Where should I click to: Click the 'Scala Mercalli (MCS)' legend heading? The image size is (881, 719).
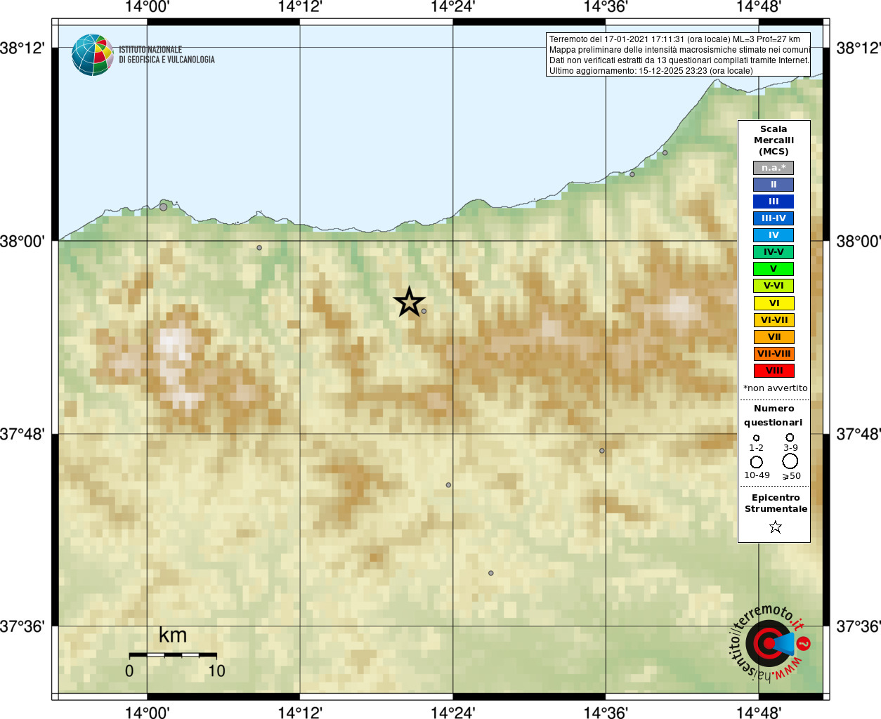coord(774,140)
